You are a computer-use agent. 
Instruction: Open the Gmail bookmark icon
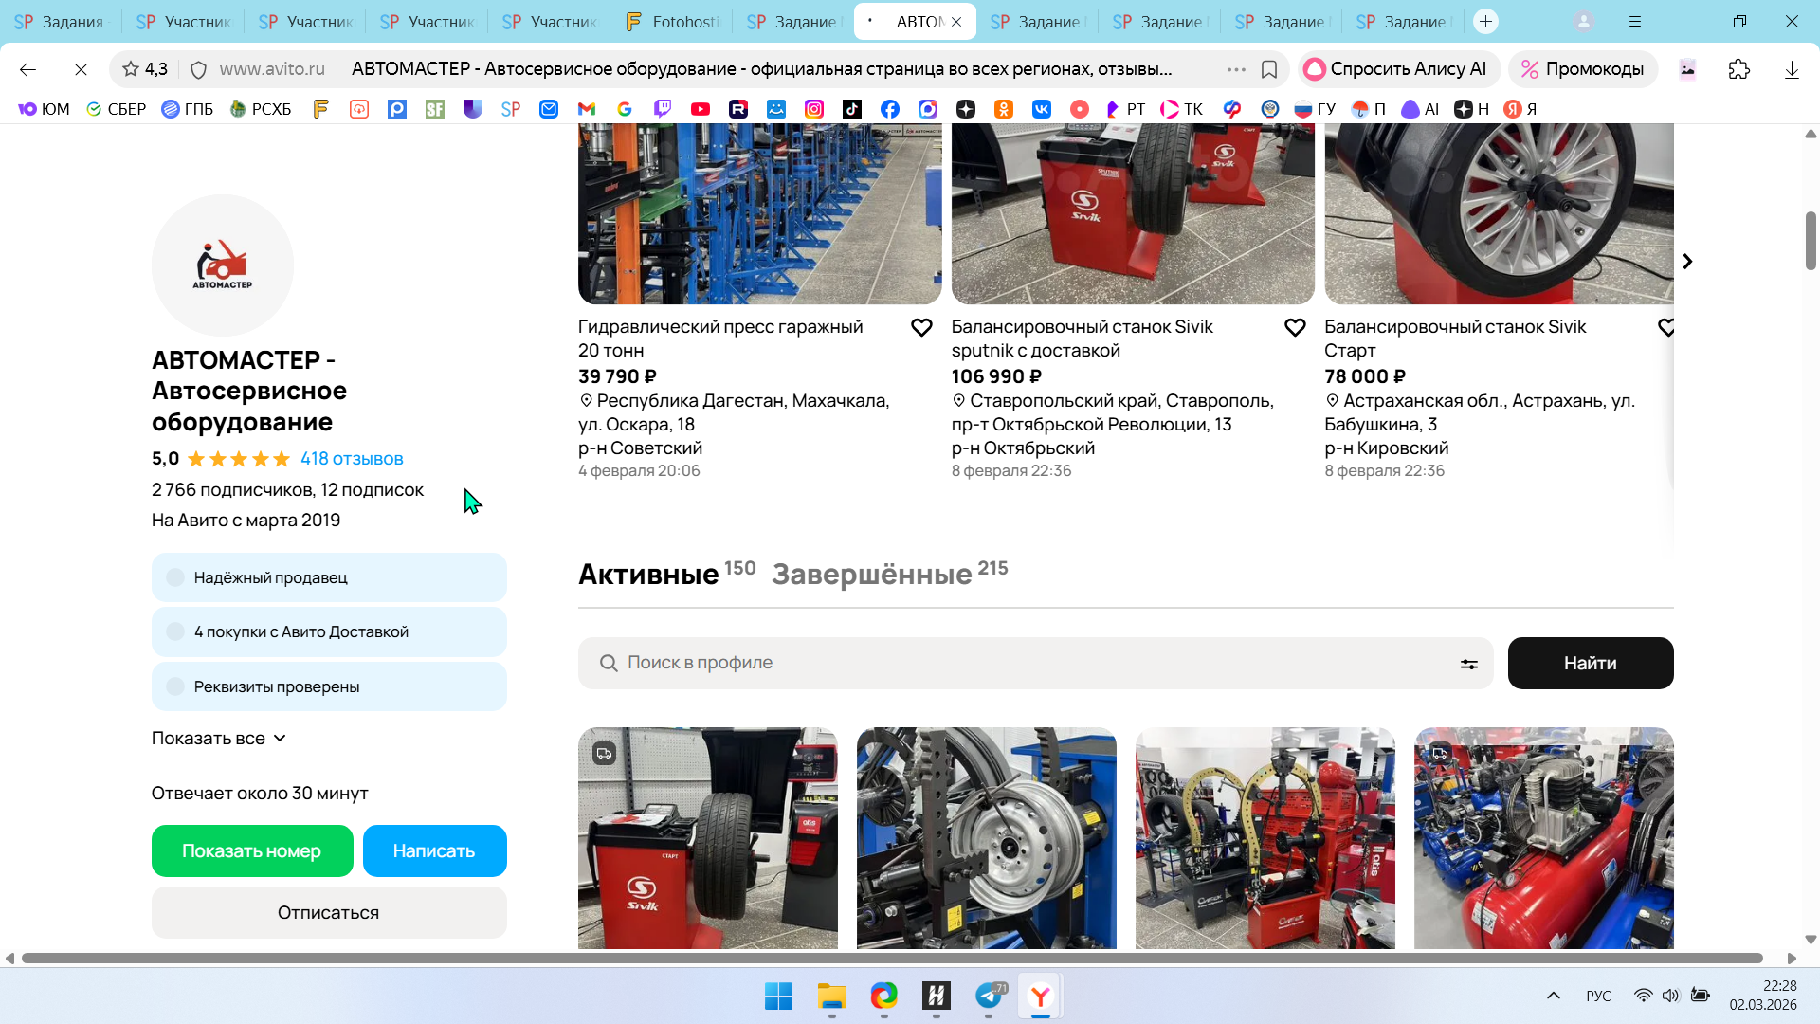(x=587, y=109)
